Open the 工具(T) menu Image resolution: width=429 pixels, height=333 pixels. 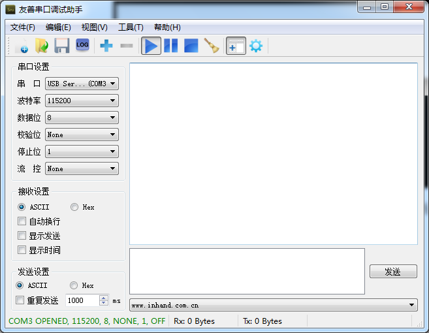click(x=130, y=27)
